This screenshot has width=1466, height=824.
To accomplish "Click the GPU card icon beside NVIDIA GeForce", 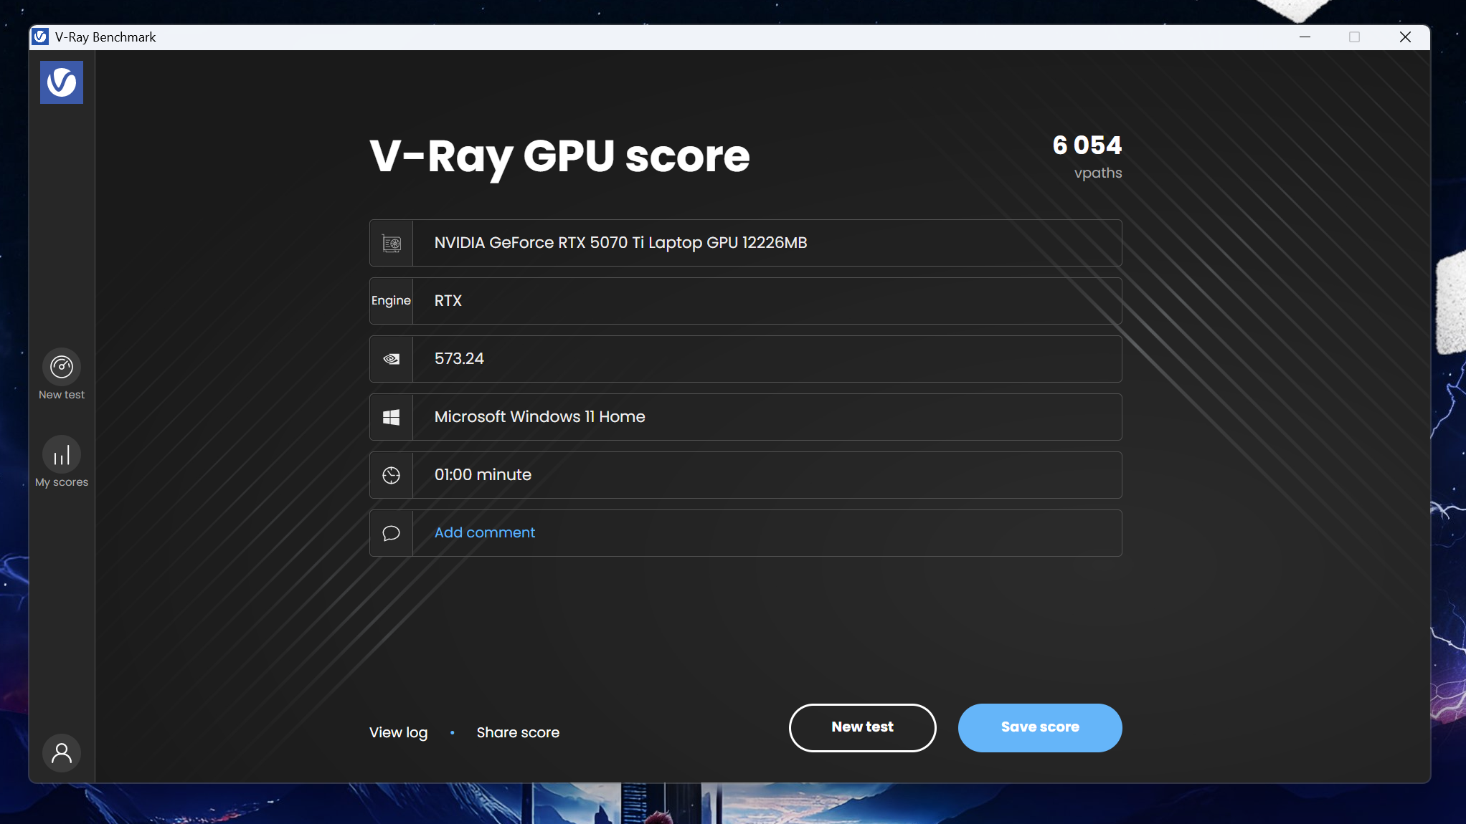I will click(x=392, y=243).
